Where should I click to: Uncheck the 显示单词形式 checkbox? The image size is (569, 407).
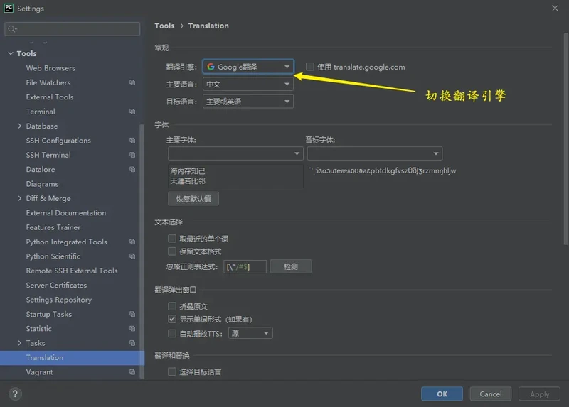(x=172, y=320)
